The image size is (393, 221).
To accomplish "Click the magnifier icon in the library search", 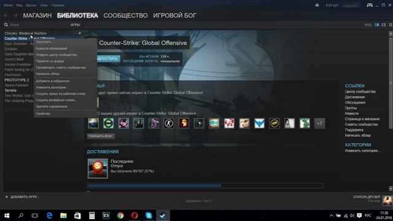I will point(6,25).
